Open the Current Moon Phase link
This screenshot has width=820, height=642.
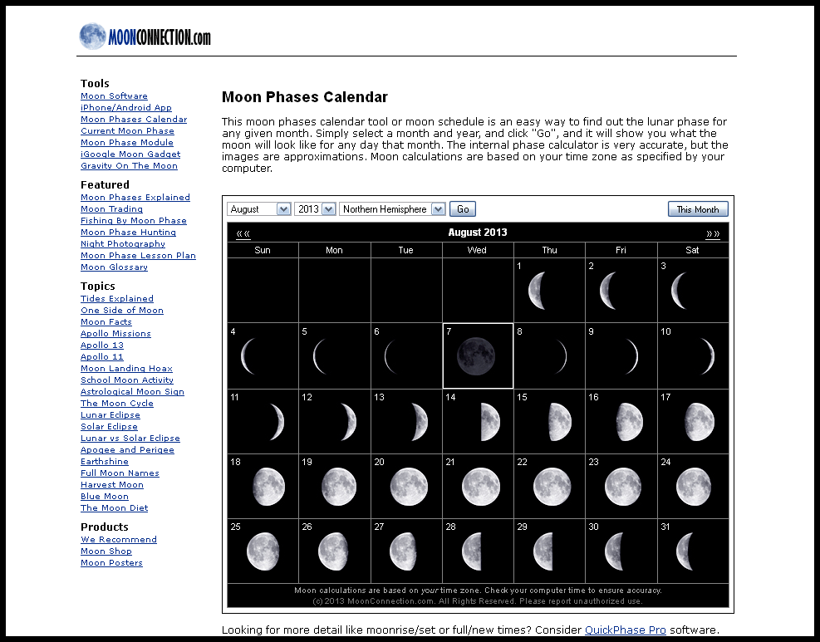pos(127,130)
